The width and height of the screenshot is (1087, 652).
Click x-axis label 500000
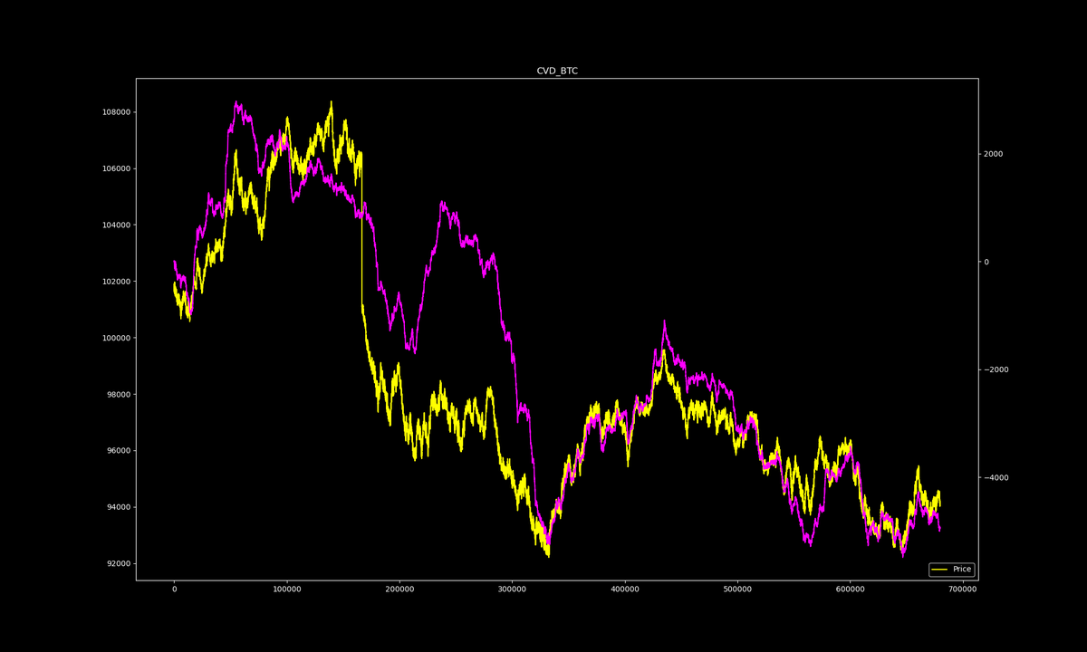[737, 590]
